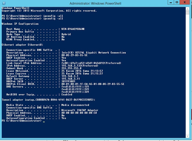The width and height of the screenshot is (192, 141).
Task: Click the scrollbar up arrow
Action: (189, 8)
